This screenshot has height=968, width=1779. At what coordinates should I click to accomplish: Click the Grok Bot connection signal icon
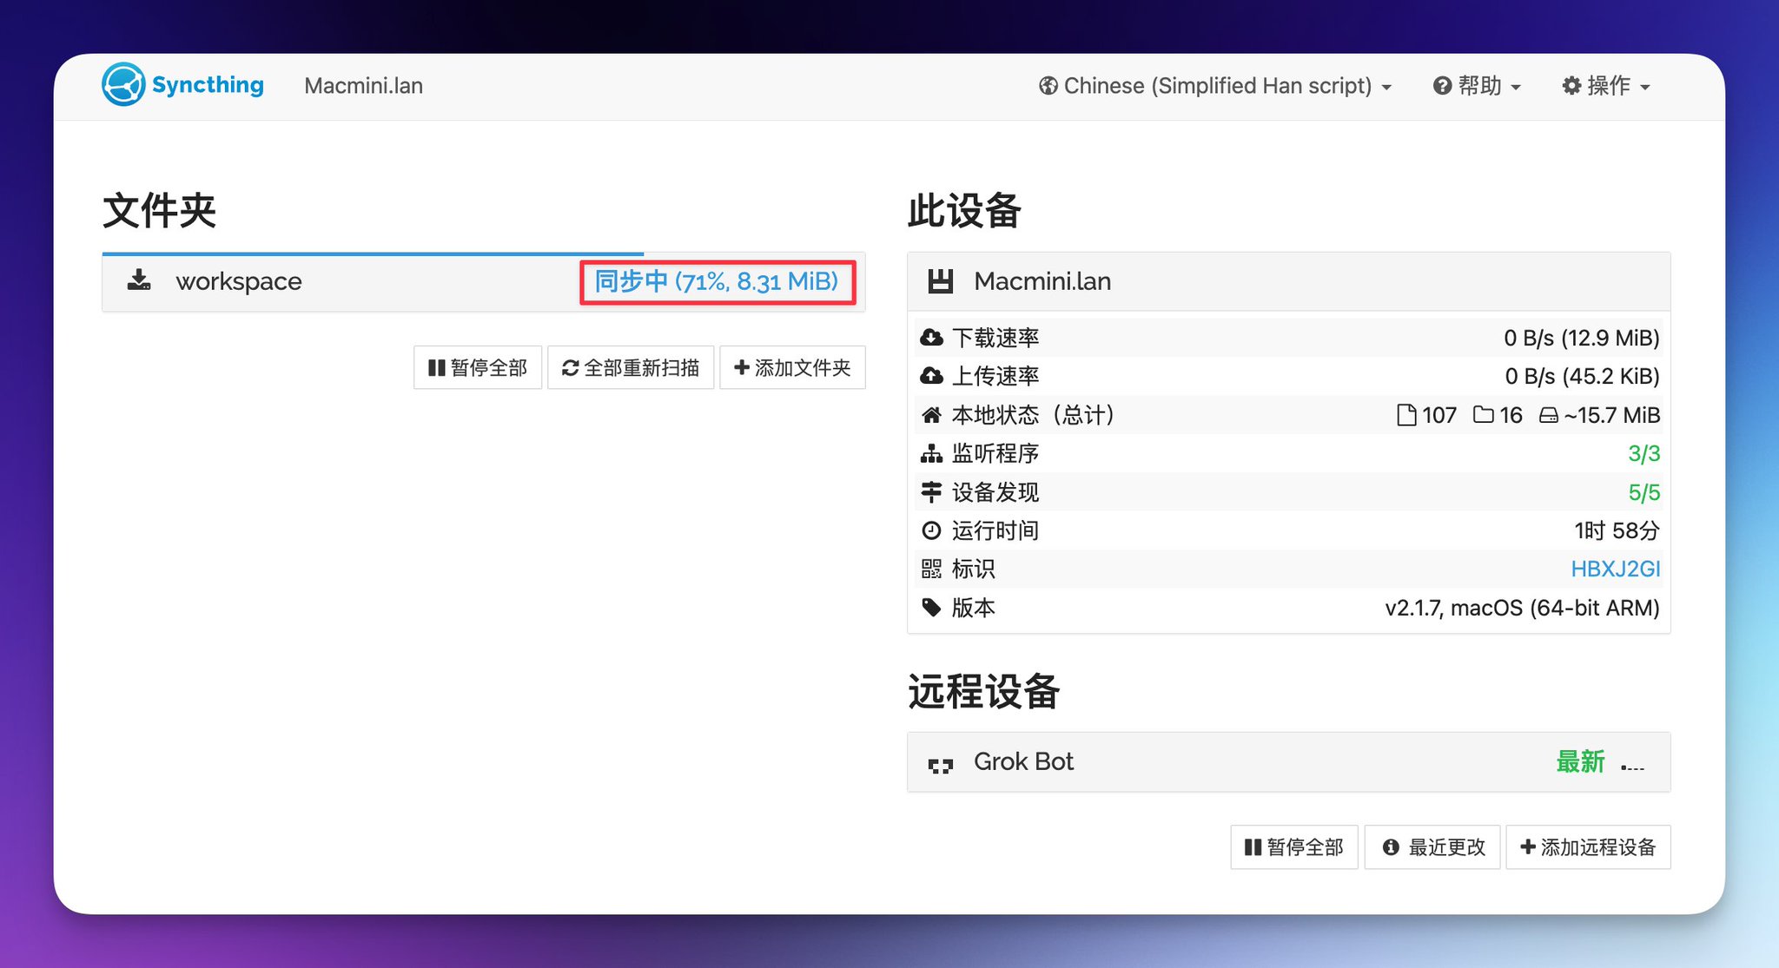point(1632,766)
